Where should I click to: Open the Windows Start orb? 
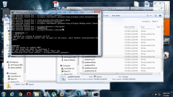4,94
